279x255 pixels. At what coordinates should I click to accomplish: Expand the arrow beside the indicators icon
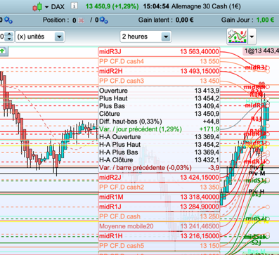[252, 37]
